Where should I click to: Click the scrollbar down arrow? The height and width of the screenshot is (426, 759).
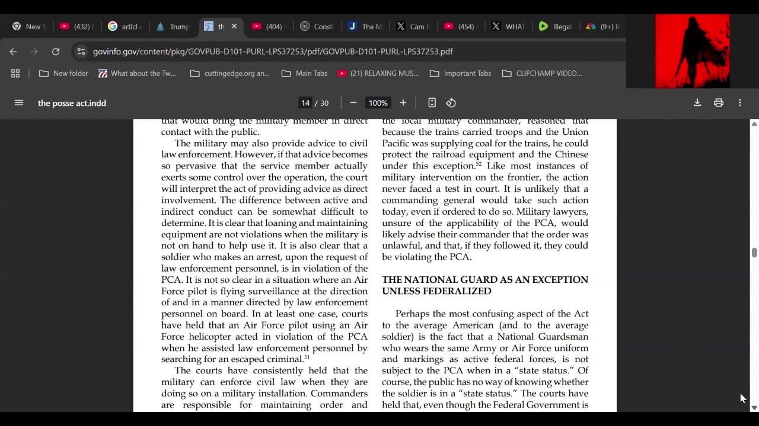point(754,408)
